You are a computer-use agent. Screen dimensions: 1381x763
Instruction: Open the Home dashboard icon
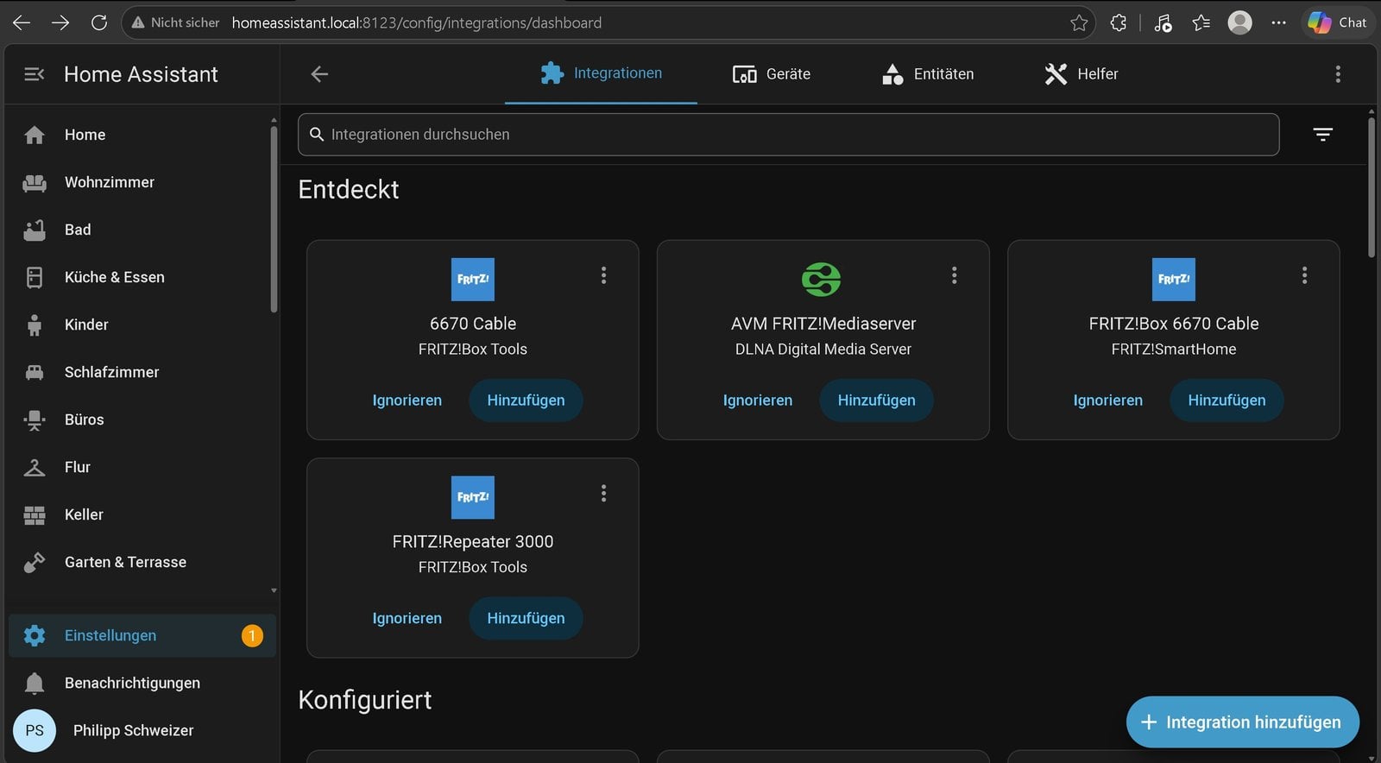(35, 135)
